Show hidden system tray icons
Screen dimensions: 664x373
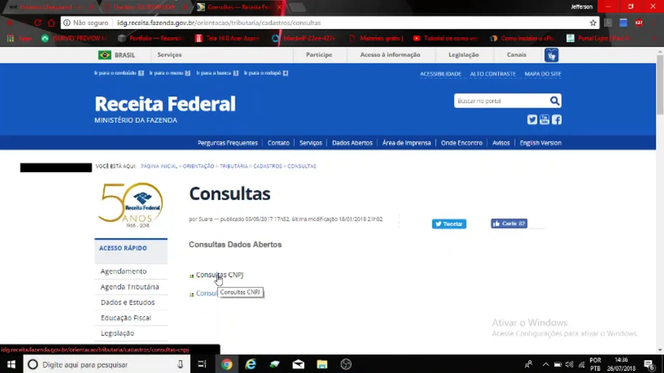545,365
